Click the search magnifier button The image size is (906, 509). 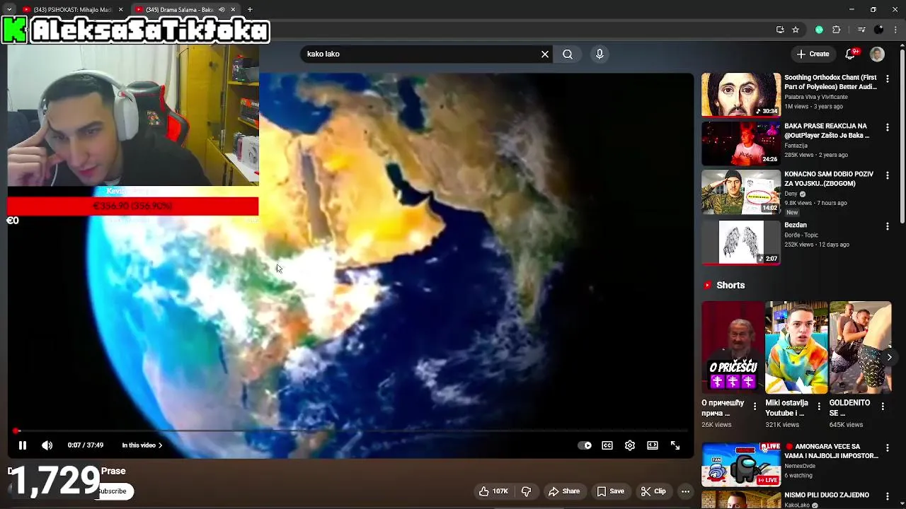coord(568,54)
